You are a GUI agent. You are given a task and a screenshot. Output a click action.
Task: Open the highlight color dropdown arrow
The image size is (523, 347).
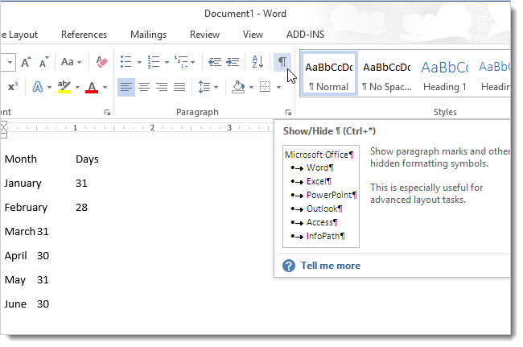[x=77, y=88]
